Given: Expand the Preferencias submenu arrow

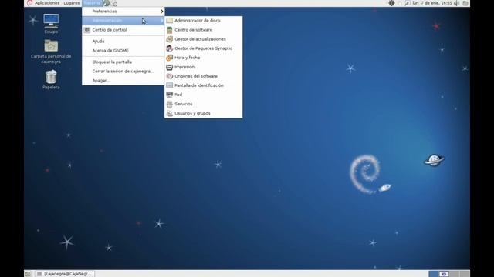Looking at the screenshot, I should pos(161,12).
